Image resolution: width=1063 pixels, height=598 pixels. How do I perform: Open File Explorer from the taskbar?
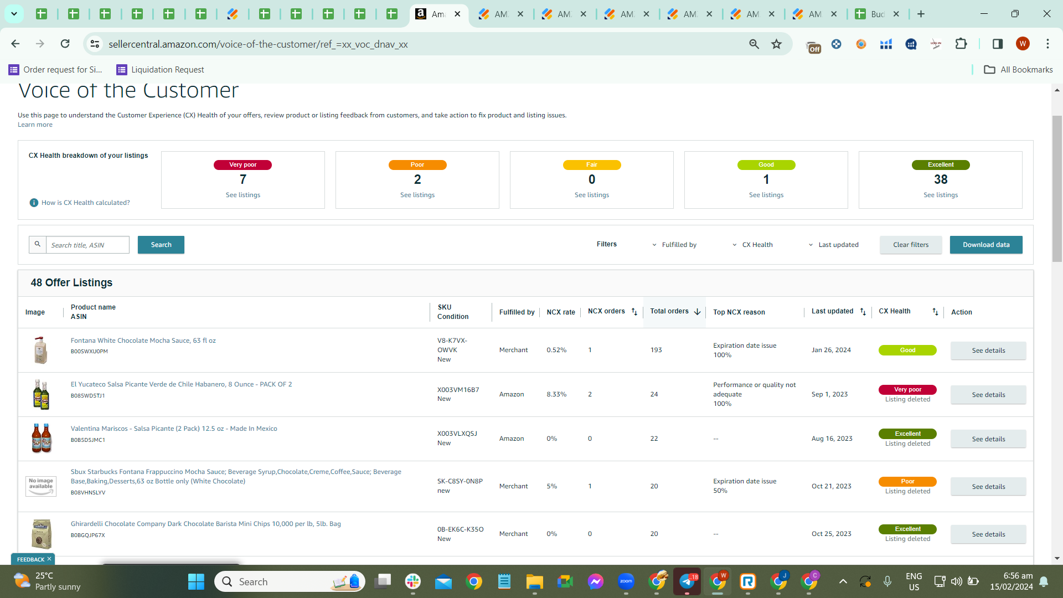[x=534, y=581]
